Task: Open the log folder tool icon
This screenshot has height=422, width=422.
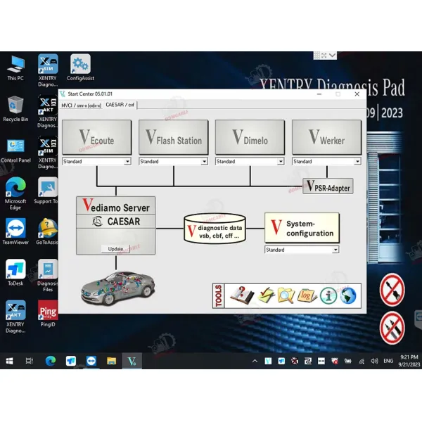Action: click(x=307, y=295)
